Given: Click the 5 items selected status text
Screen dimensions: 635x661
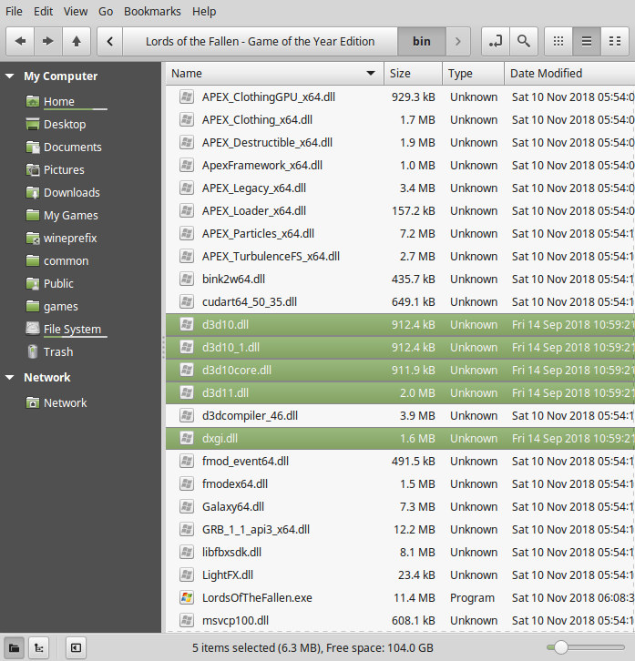Looking at the screenshot, I should point(312,648).
